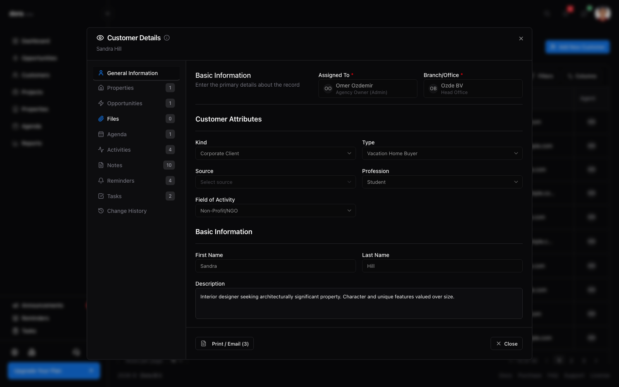Click the Change History clock icon

pyautogui.click(x=101, y=211)
